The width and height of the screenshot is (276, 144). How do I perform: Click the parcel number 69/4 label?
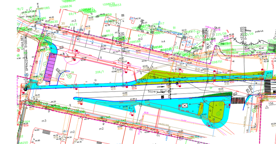(x=72, y=14)
